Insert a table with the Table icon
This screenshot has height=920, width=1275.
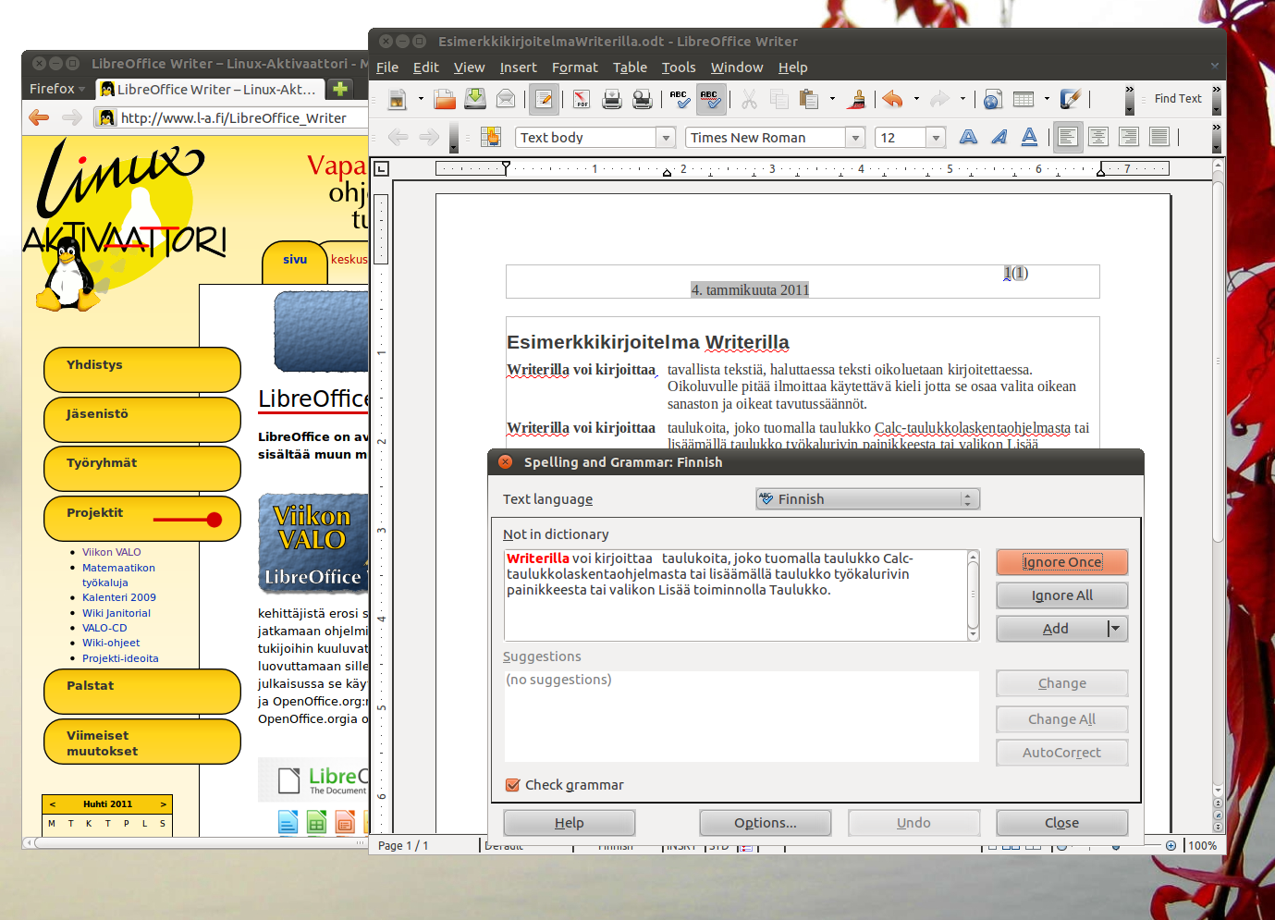coord(1024,99)
